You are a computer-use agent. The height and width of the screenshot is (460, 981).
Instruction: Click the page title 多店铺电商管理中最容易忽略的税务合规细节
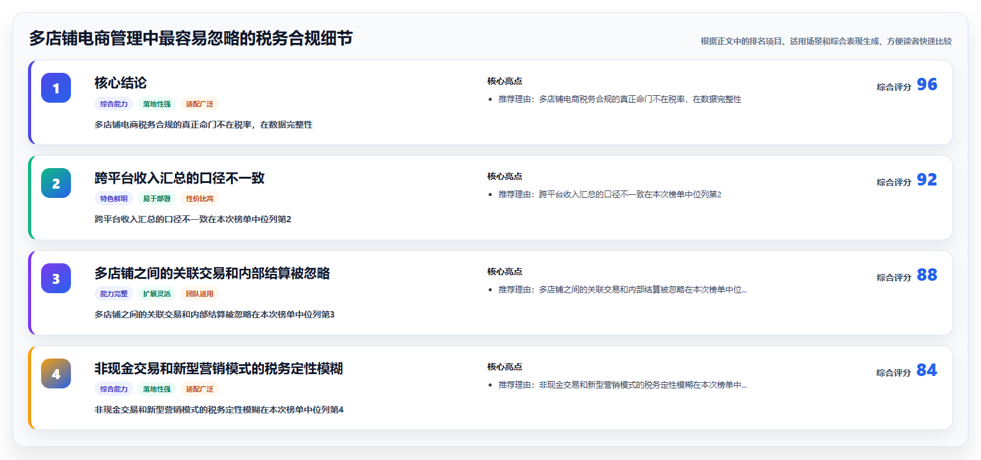tap(191, 39)
